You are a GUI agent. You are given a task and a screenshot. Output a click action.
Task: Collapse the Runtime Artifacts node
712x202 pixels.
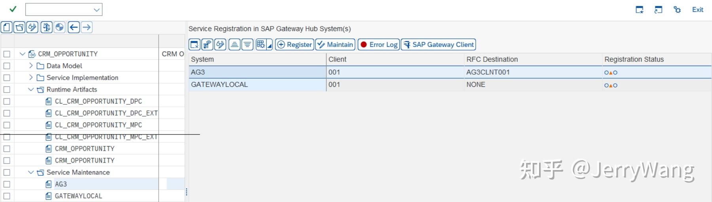[31, 90]
